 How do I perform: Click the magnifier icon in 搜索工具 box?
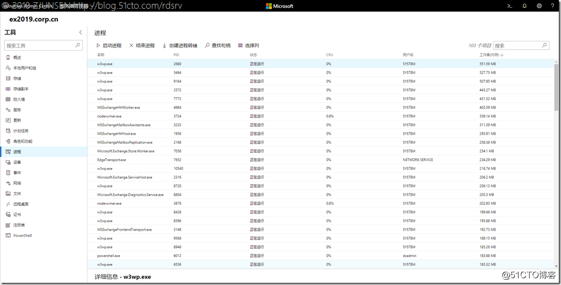click(77, 45)
